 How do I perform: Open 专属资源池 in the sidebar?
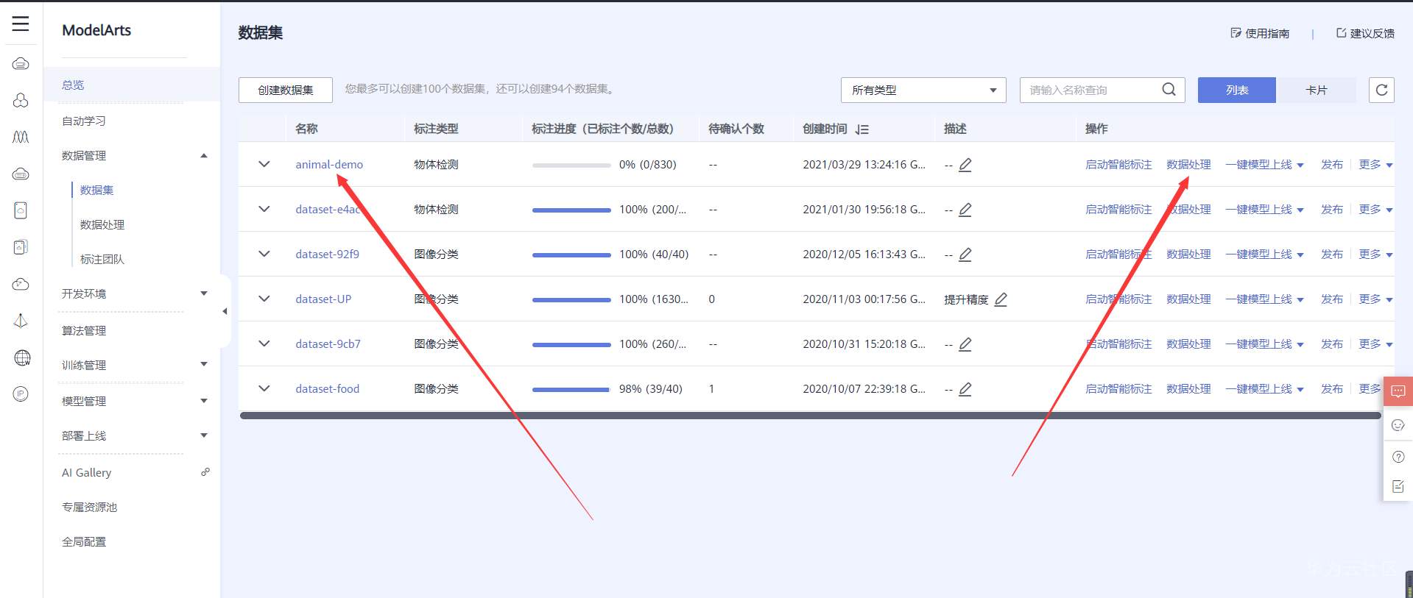tap(90, 507)
